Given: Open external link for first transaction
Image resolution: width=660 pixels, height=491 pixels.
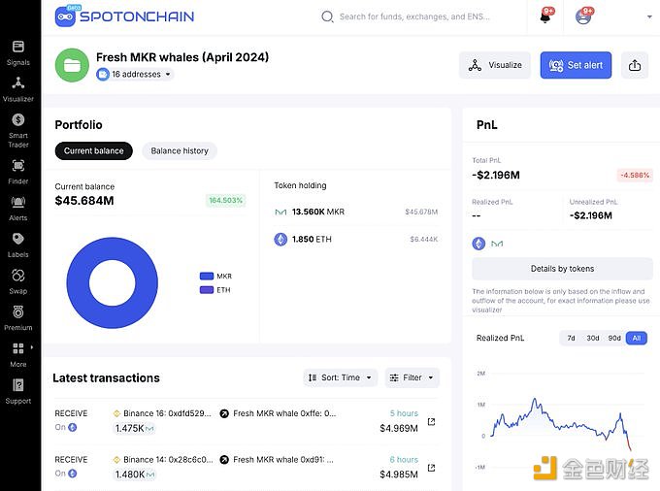Looking at the screenshot, I should pyautogui.click(x=431, y=421).
